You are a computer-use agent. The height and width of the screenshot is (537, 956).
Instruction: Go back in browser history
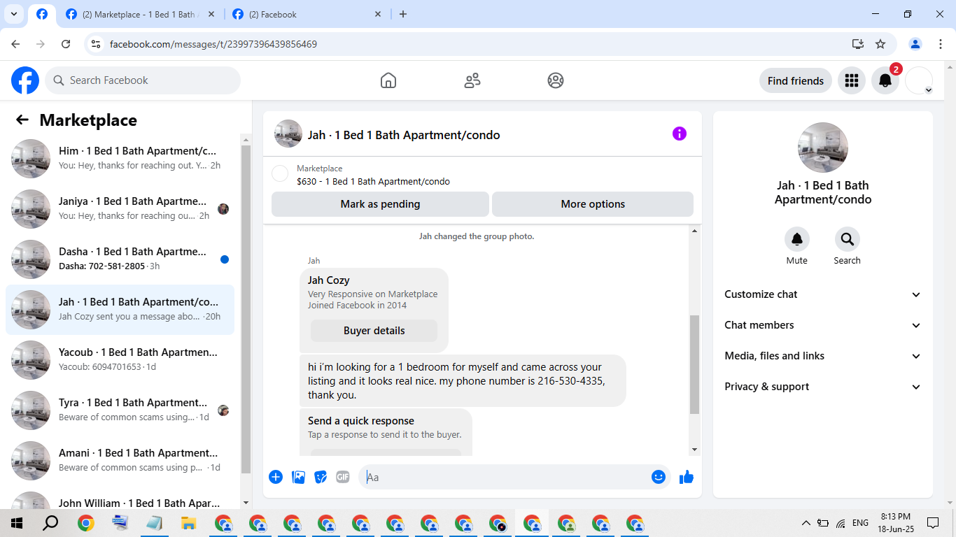[x=15, y=44]
